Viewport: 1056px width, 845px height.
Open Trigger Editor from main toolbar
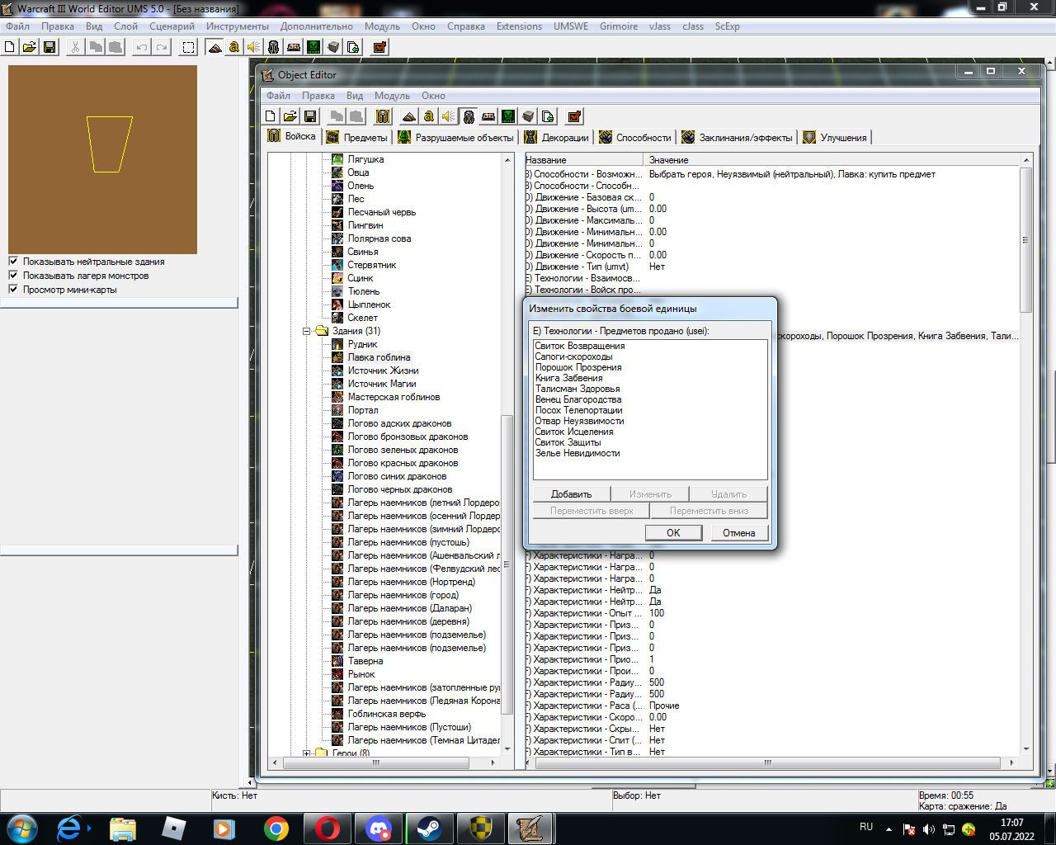click(234, 47)
